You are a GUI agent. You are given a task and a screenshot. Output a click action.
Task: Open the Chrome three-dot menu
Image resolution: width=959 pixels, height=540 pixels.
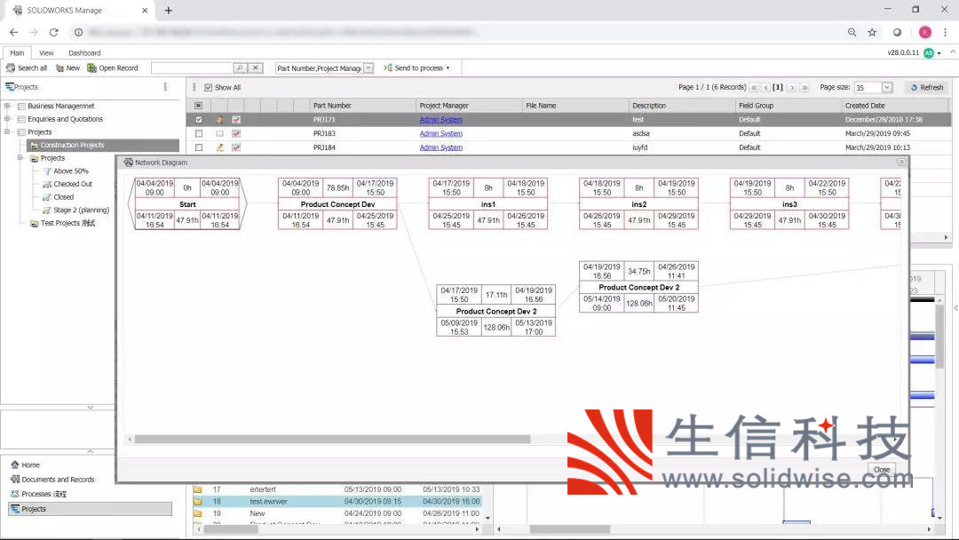tap(945, 32)
